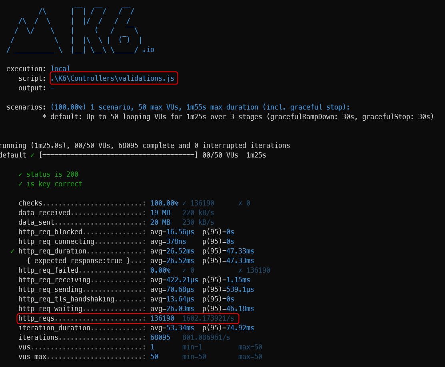
Task: Click http_reqs rate 1602.173921/s
Action: pyautogui.click(x=208, y=318)
